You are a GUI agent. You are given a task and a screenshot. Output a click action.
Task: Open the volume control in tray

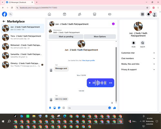coord(144,121)
